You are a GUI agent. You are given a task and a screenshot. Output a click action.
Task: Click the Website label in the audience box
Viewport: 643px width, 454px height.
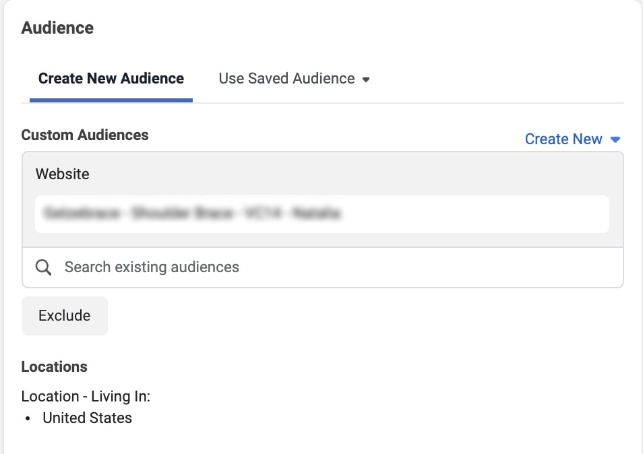pyautogui.click(x=63, y=174)
